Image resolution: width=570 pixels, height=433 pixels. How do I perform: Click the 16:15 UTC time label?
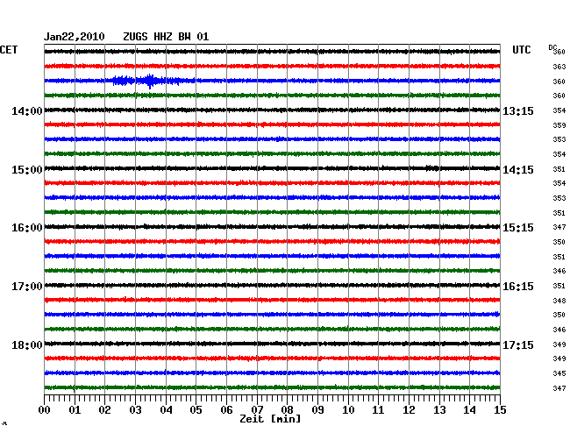518,287
